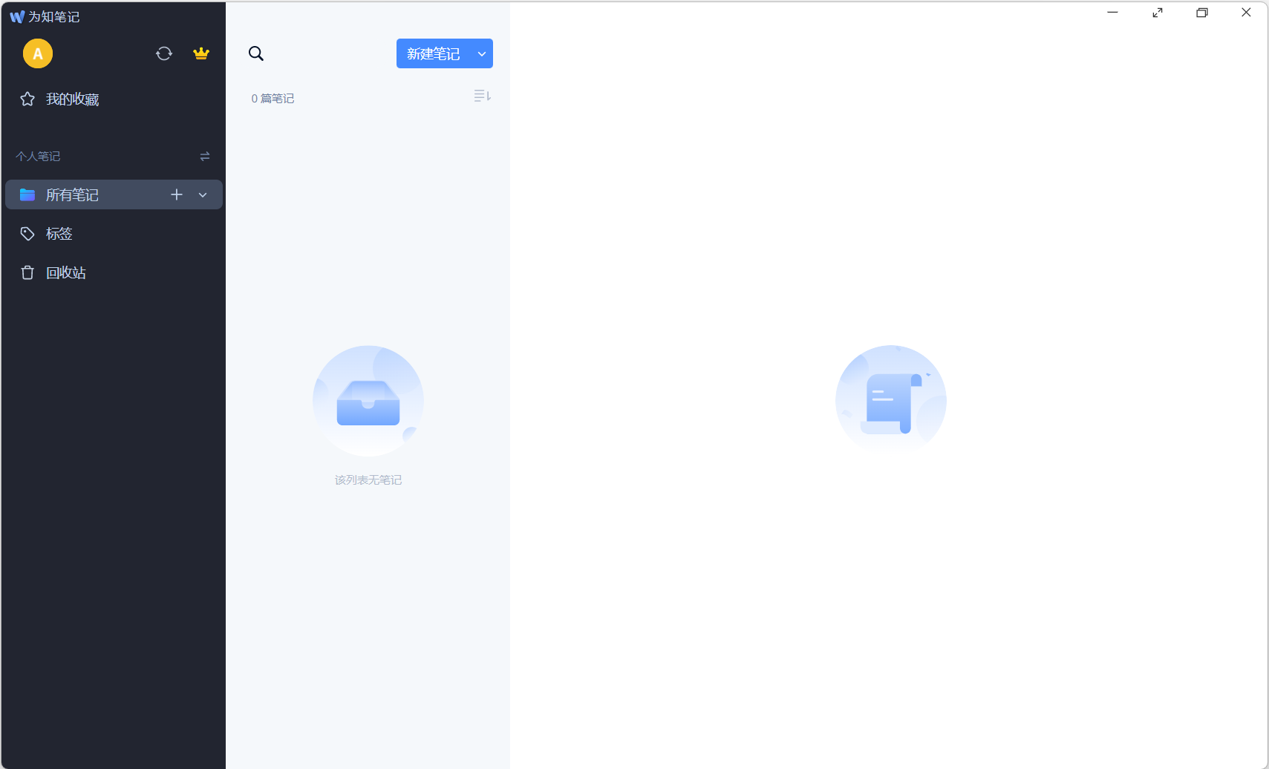Enter full screen with the diagonal arrows icon
Screen dimensions: 1269x769
pyautogui.click(x=1158, y=13)
